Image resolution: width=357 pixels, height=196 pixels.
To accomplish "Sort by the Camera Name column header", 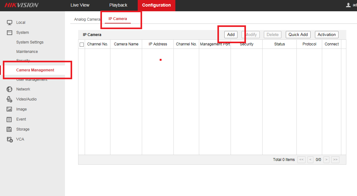I will [x=126, y=44].
